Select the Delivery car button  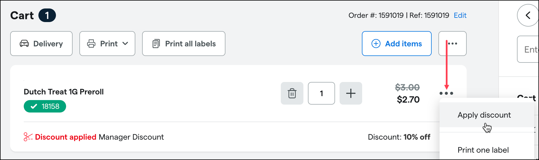coord(41,44)
